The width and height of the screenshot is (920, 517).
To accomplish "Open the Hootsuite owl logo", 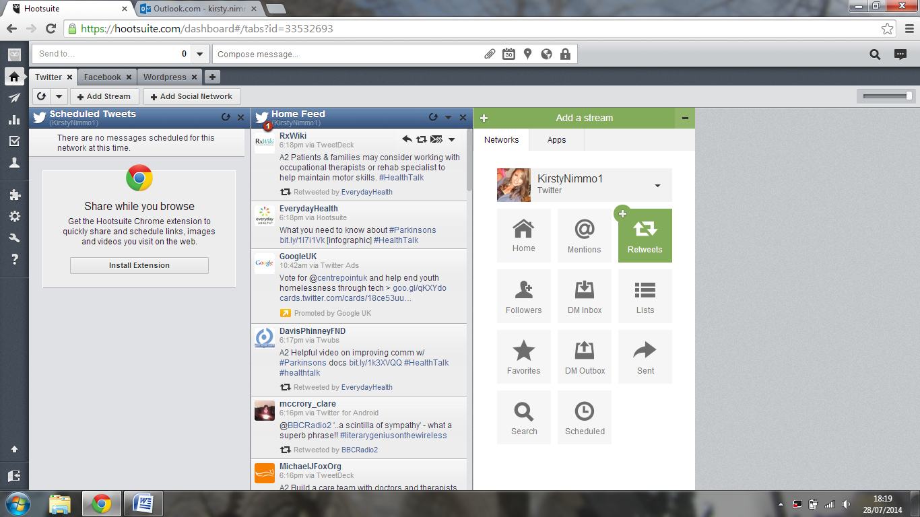I will click(14, 55).
